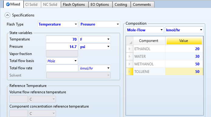Open the Composition unit dropdown showing kmol/hr
Image resolution: width=211 pixels, height=117 pixels.
[x=184, y=30]
